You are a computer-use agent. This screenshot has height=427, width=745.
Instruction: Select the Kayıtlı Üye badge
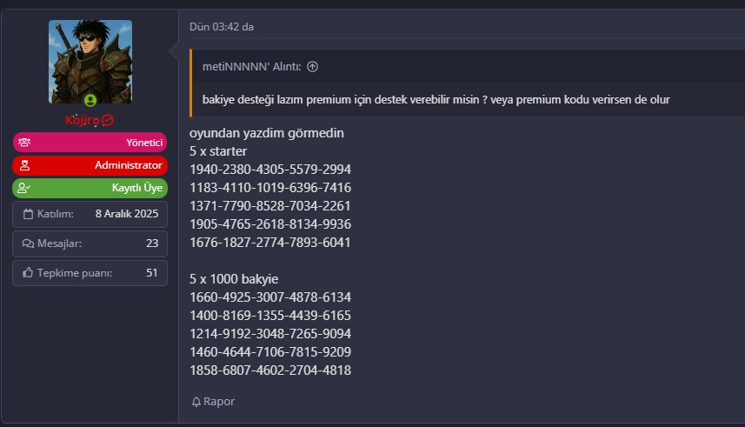tap(90, 188)
